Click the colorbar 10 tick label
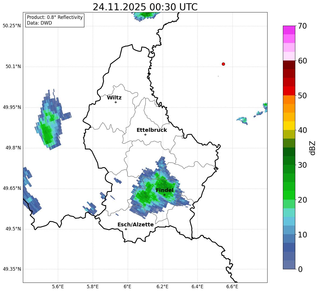This screenshot has height=292, width=319. 302,234
